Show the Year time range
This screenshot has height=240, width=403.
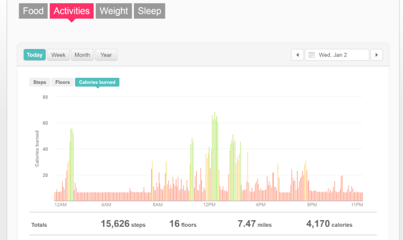click(106, 55)
